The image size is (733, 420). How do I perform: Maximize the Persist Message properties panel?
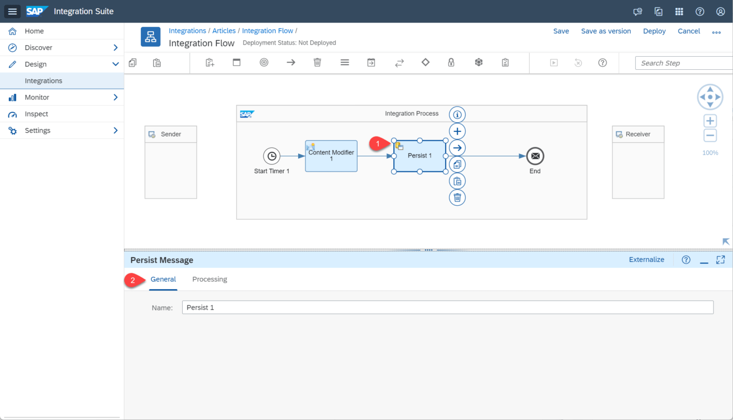[720, 259]
